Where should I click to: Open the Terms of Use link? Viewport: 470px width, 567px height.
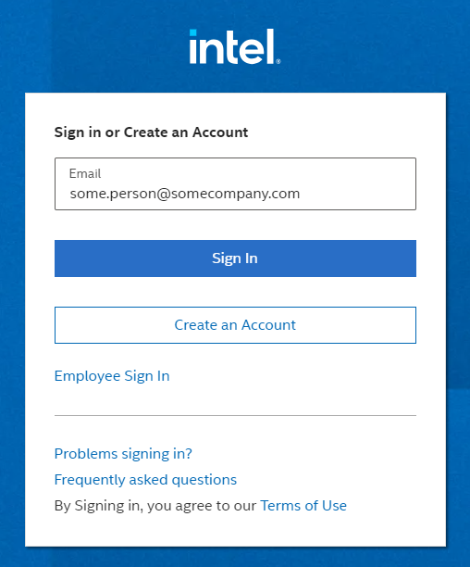303,506
